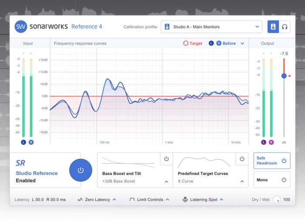Expand the X Curve preset options

(x=242, y=181)
